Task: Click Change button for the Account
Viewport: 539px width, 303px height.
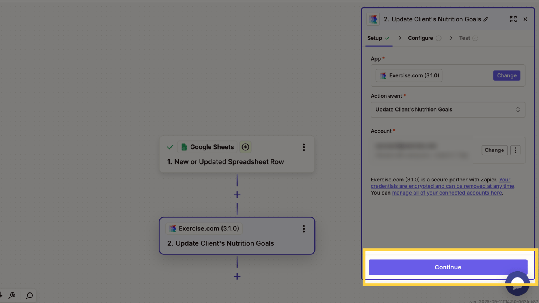Action: [x=494, y=150]
